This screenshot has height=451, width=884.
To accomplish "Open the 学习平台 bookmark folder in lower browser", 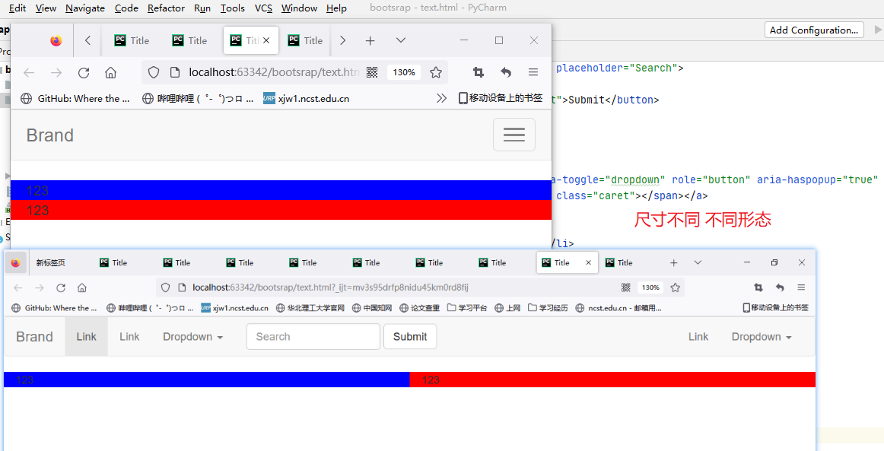I will tap(467, 308).
